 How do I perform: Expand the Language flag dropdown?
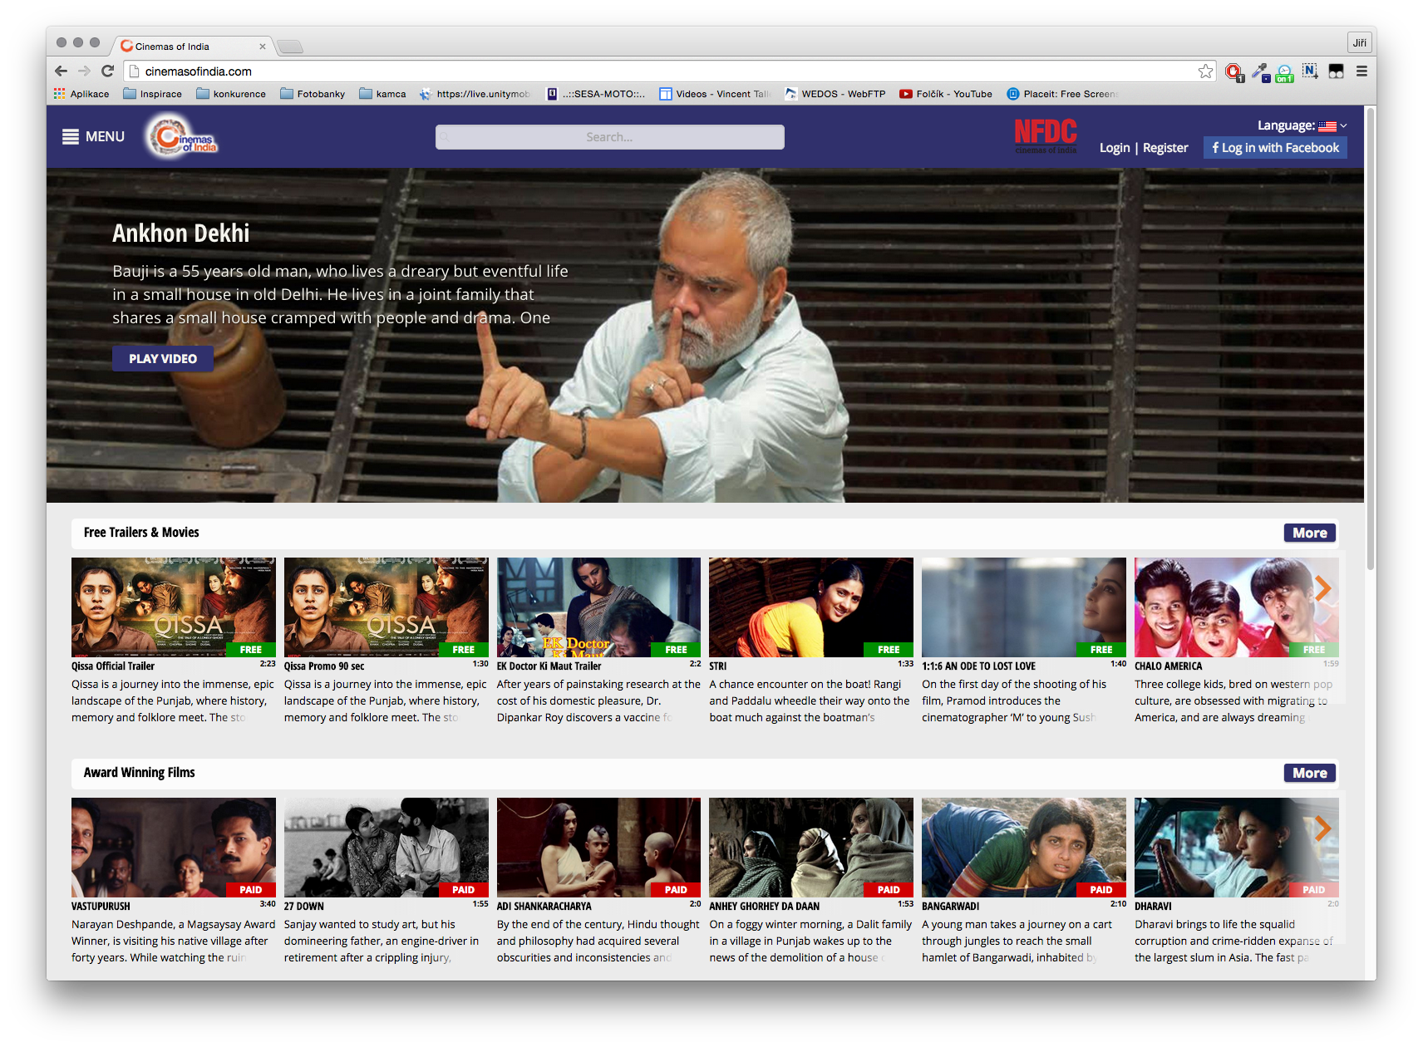coord(1332,125)
